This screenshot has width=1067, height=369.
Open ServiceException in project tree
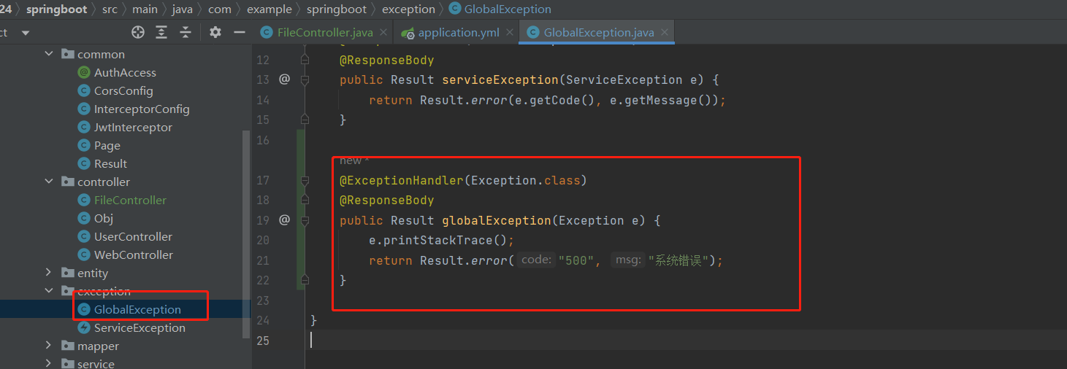139,327
